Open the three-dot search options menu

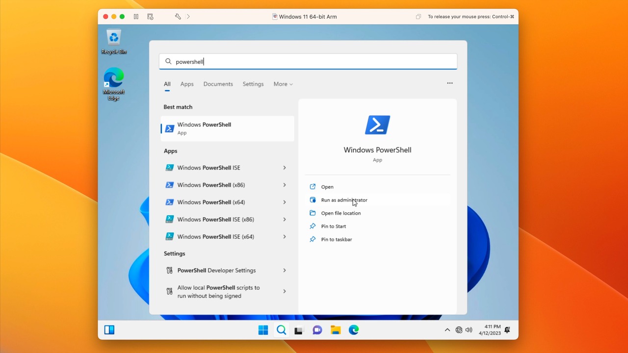(450, 83)
